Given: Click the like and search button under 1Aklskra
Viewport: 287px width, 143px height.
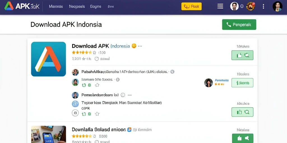Looking at the screenshot, I should pyautogui.click(x=242, y=55).
